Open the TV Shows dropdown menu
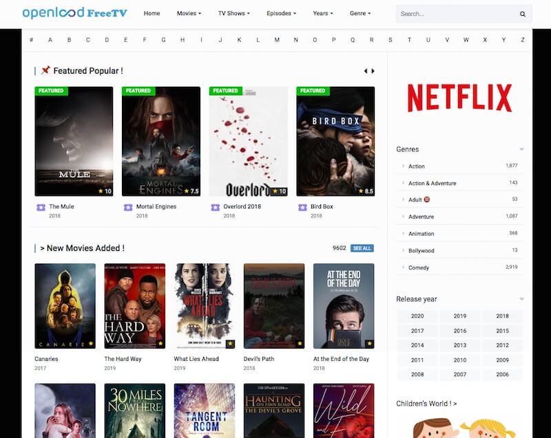 pyautogui.click(x=233, y=13)
